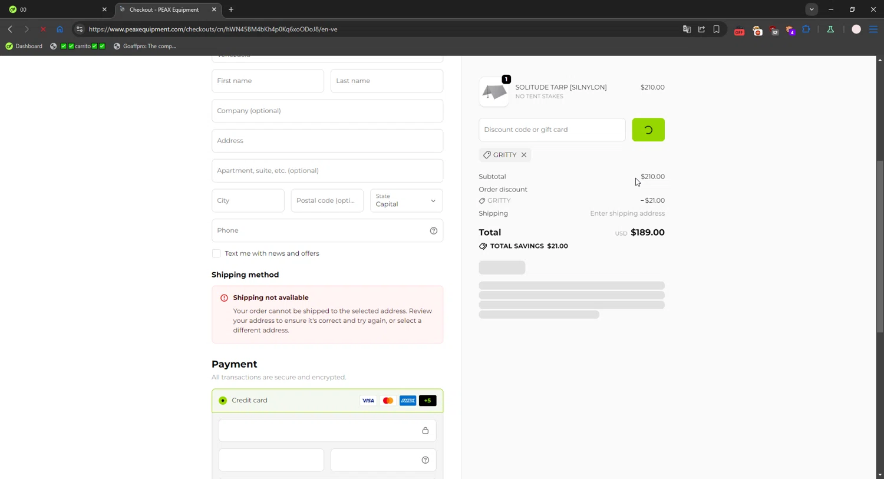Open cookie extension showing badge 4
This screenshot has width=884, height=479.
coord(790,29)
